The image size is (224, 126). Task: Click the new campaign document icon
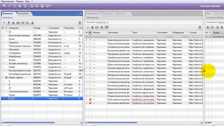[13, 23]
